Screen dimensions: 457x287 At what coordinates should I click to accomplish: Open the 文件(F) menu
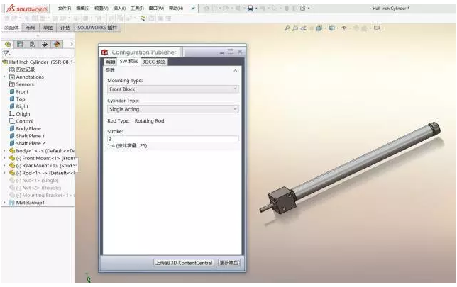pos(65,9)
